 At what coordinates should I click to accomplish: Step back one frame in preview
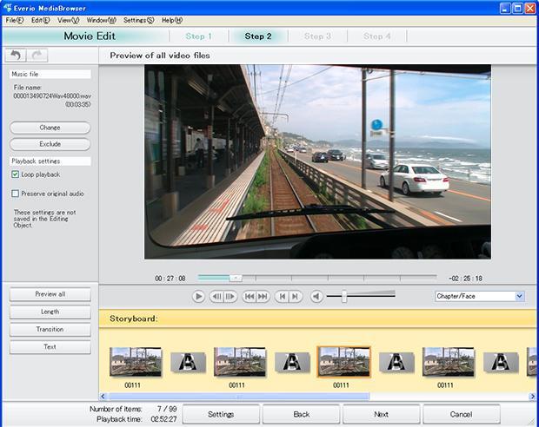click(216, 297)
